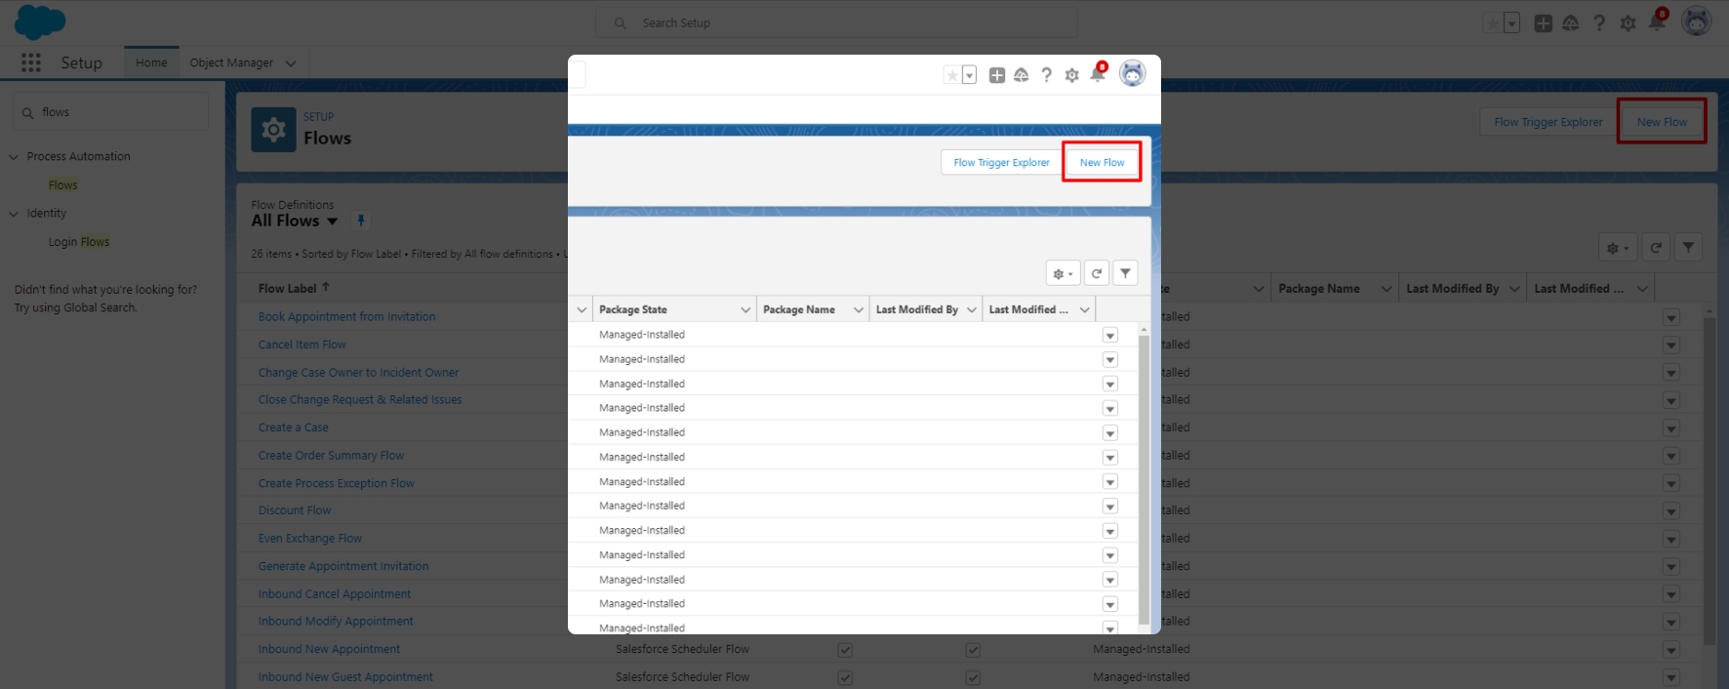Toggle first checkbox in Inbound New Appointment row
This screenshot has height=689, width=1729.
(x=845, y=650)
